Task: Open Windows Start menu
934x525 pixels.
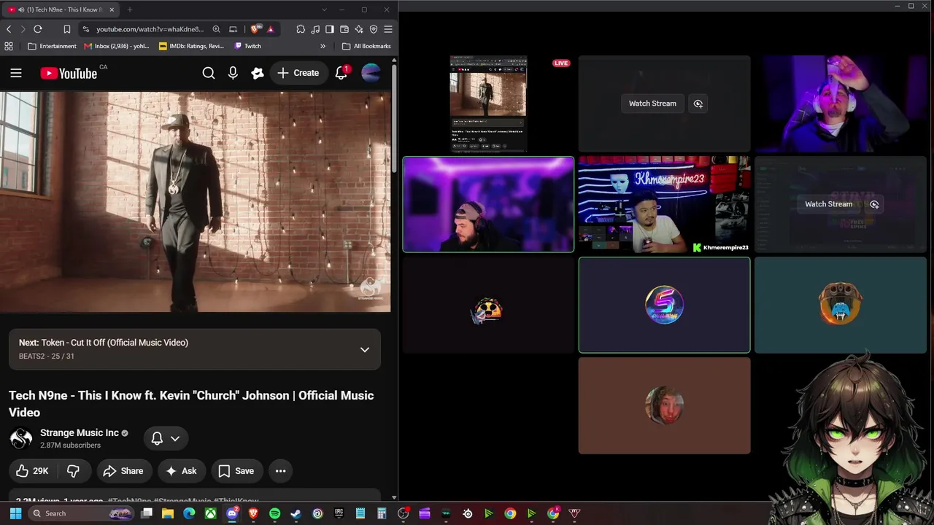Action: tap(15, 513)
